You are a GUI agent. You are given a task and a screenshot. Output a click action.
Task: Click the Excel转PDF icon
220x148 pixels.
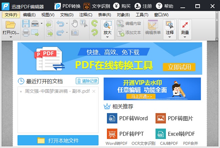click(x=161, y=134)
